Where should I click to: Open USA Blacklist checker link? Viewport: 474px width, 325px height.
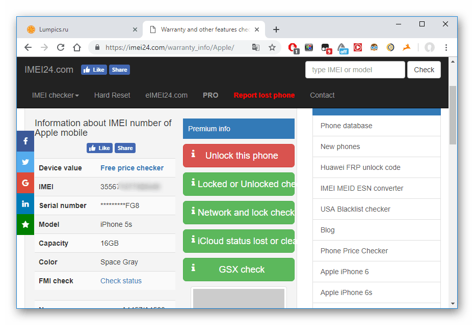tap(377, 209)
